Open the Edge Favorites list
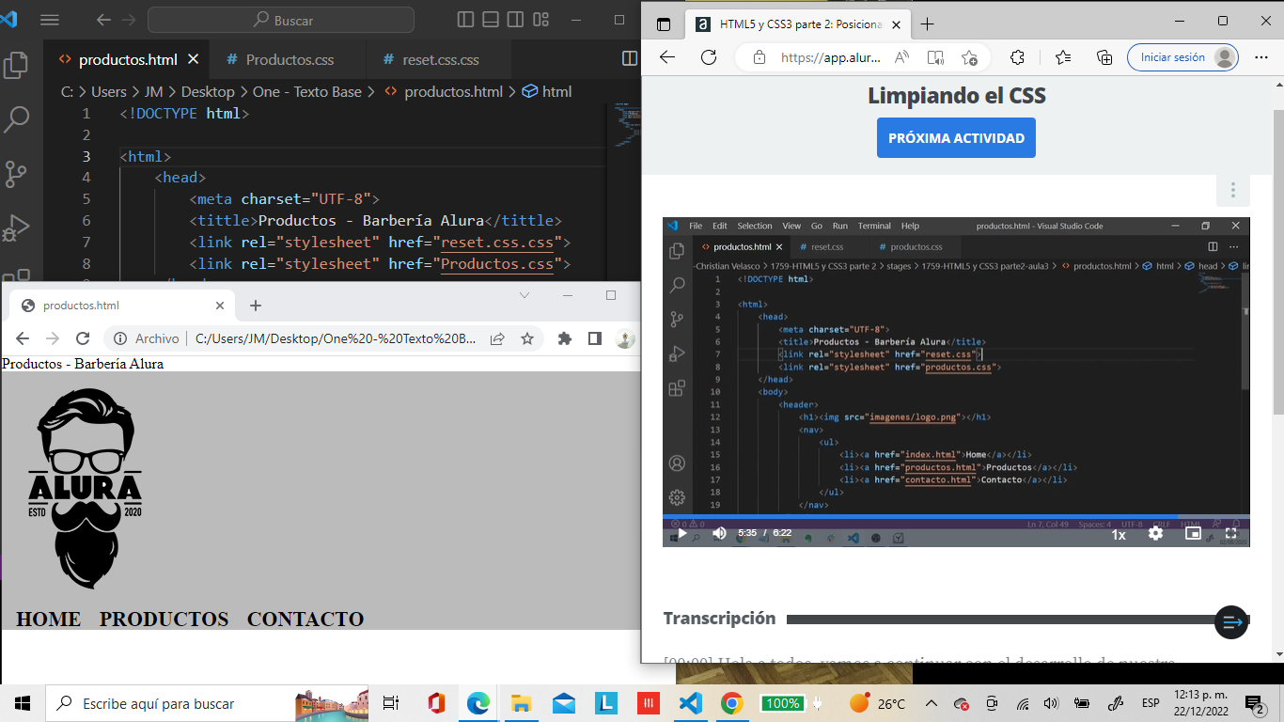1284x722 pixels. pos(1063,57)
